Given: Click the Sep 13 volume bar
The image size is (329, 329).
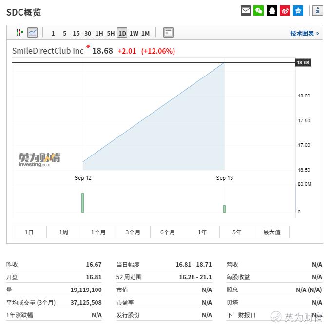Looking at the screenshot, I should [224, 209].
